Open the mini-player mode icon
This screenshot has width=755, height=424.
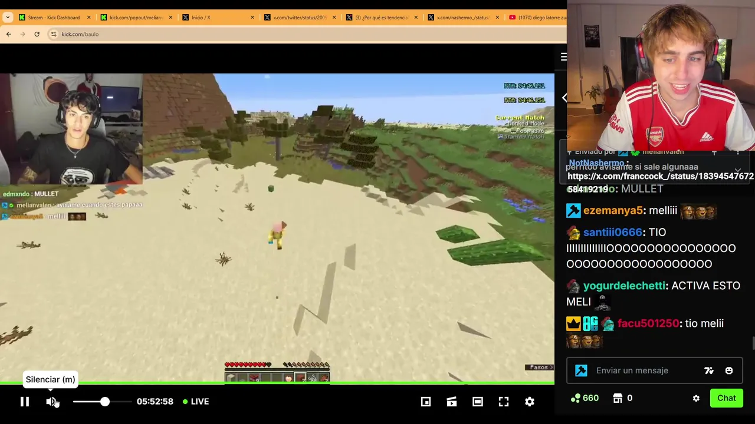tap(426, 402)
